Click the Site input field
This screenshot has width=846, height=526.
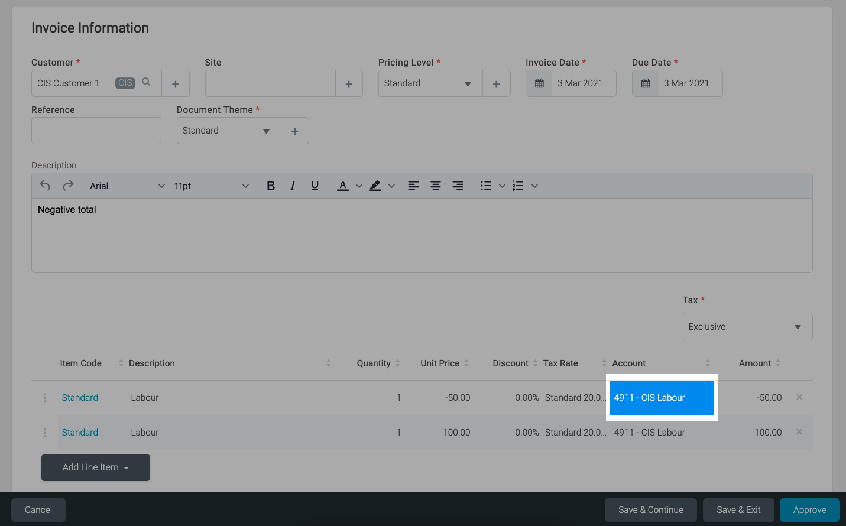270,83
